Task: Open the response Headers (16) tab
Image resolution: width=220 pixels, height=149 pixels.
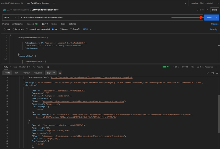Action: (25, 67)
